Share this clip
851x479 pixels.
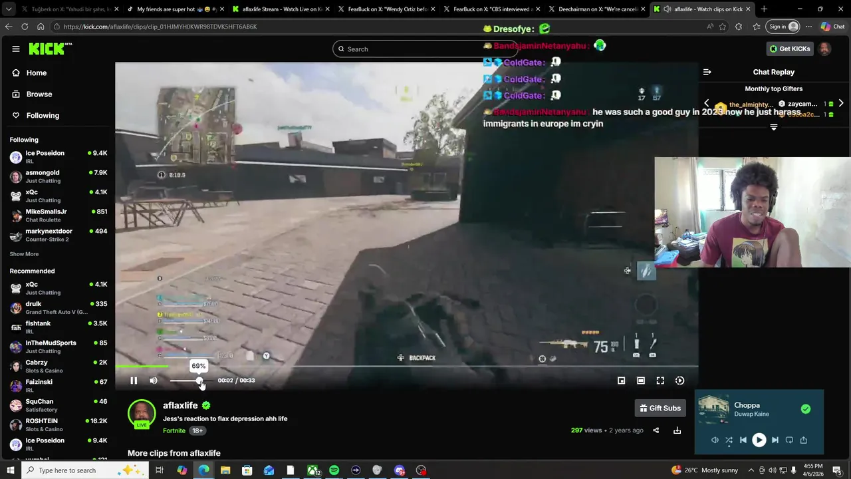656,430
